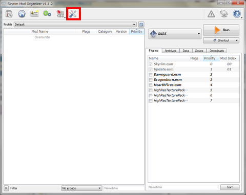Expand the Filter panel arrow button
Image resolution: width=246 pixels, height=195 pixels.
[6, 188]
